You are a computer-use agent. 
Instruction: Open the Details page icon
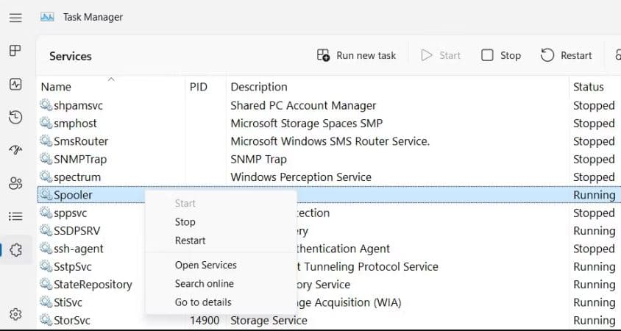[15, 216]
